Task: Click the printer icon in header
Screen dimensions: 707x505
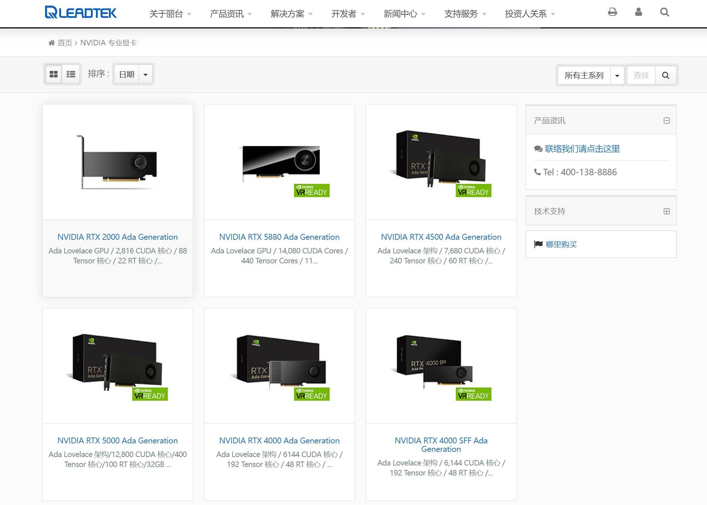Action: tap(612, 12)
